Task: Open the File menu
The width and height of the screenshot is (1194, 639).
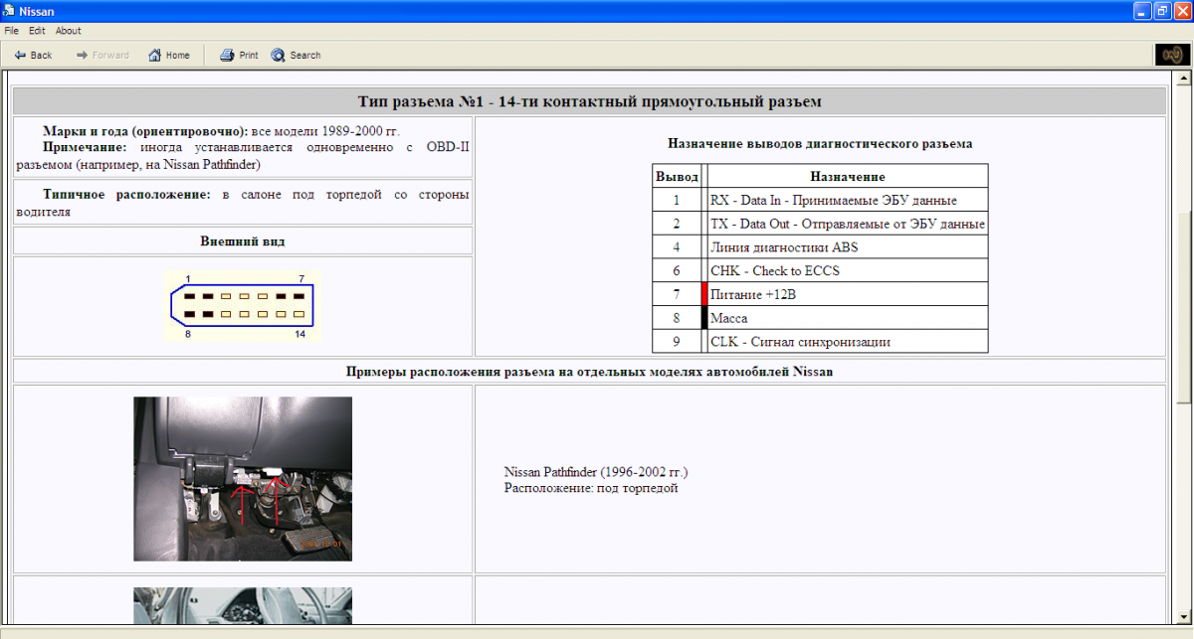Action: pos(12,31)
